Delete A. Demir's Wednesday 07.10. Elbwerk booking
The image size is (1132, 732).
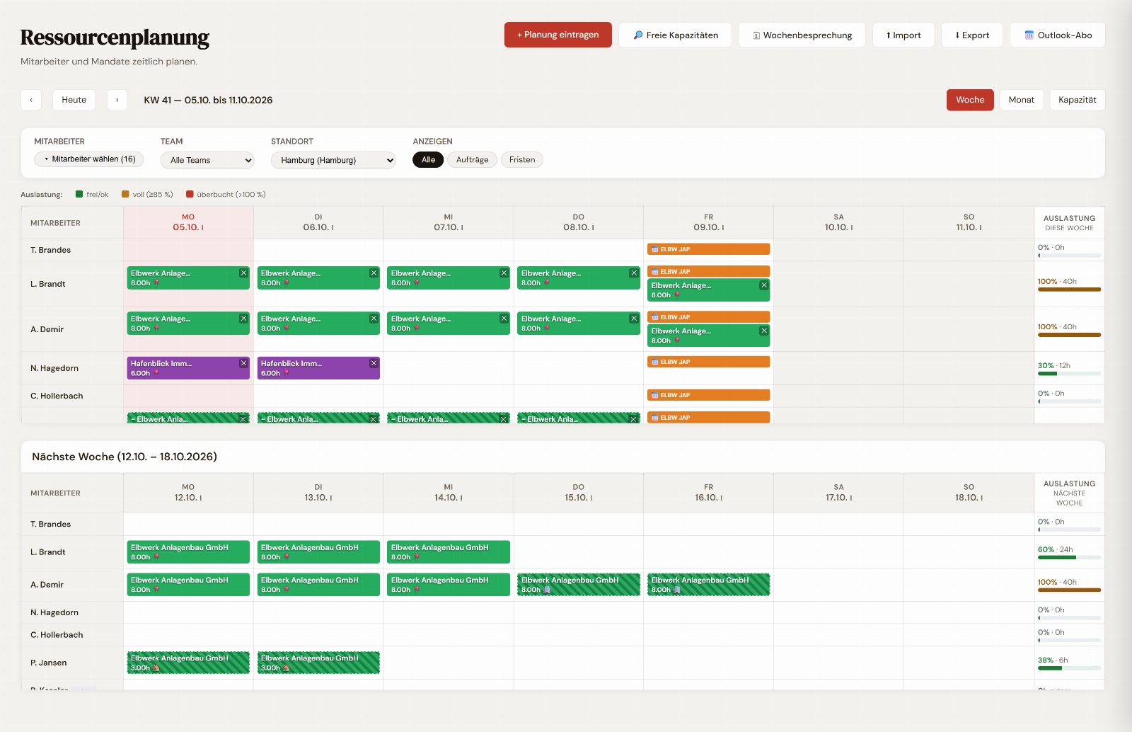pos(504,319)
